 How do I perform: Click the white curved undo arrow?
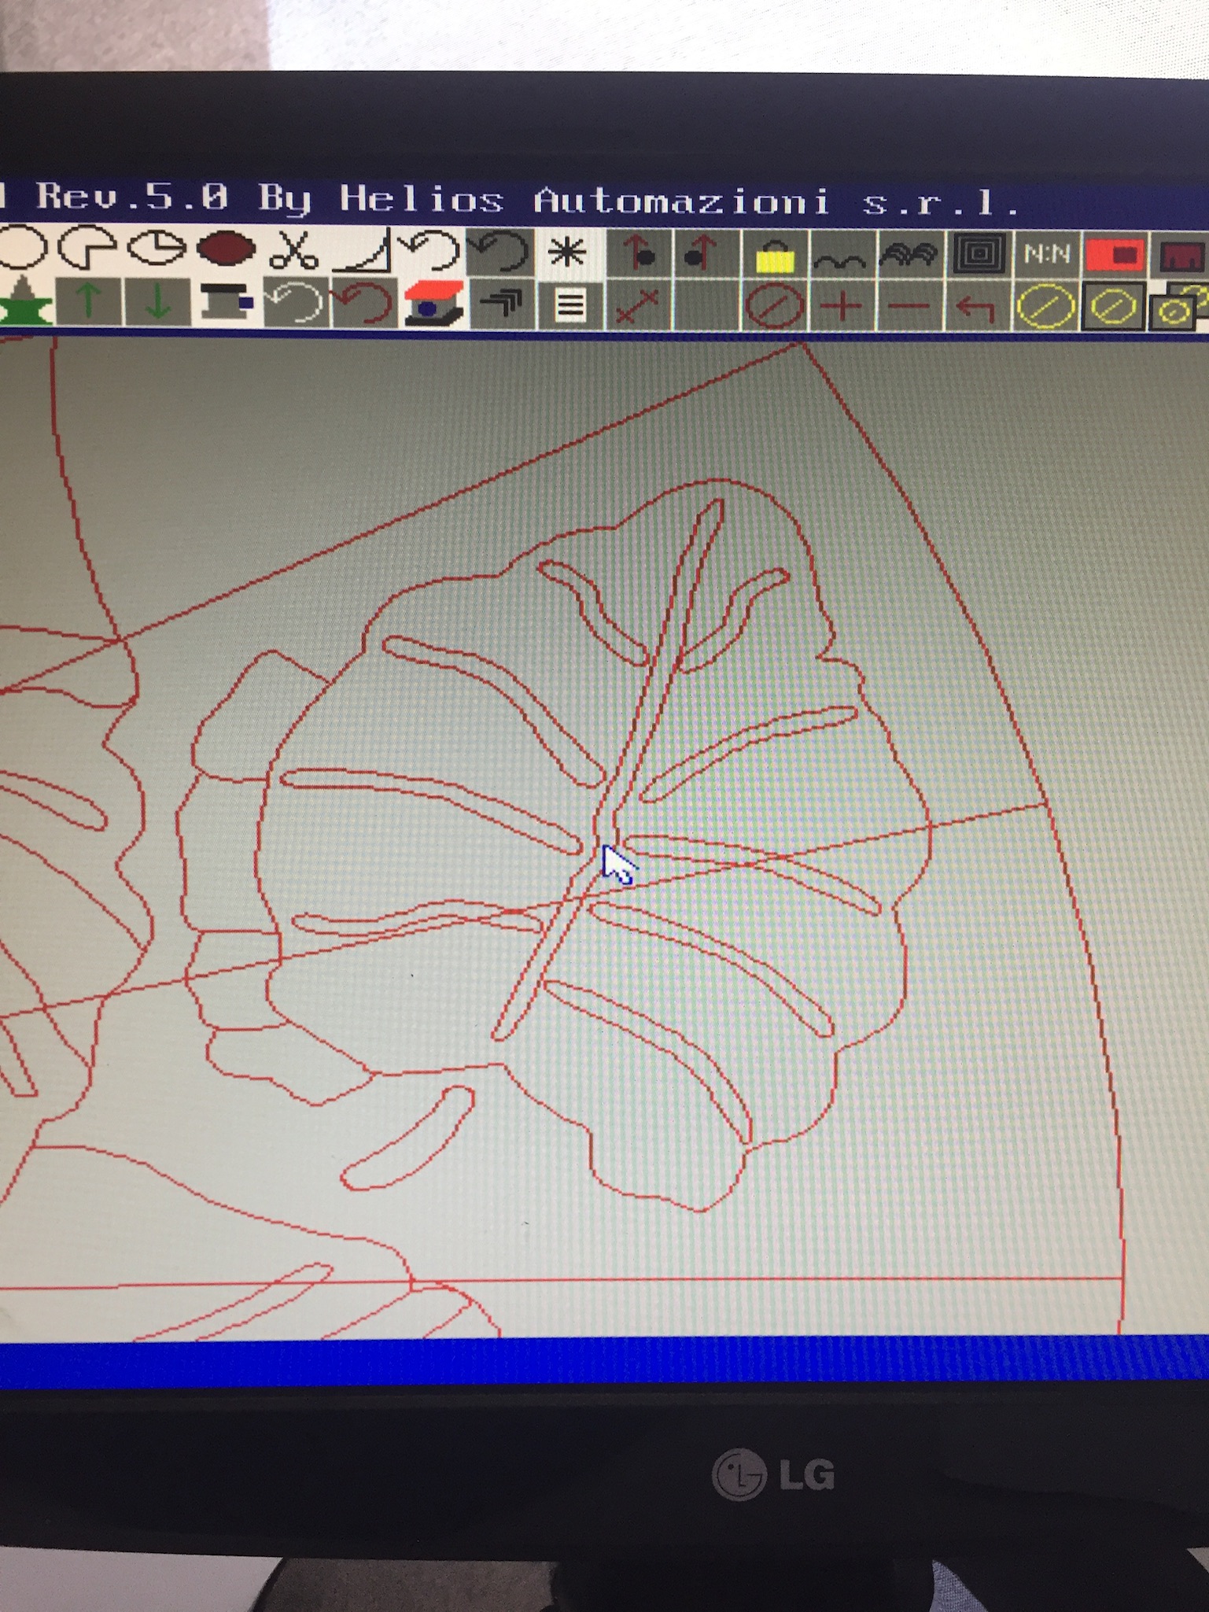point(294,303)
